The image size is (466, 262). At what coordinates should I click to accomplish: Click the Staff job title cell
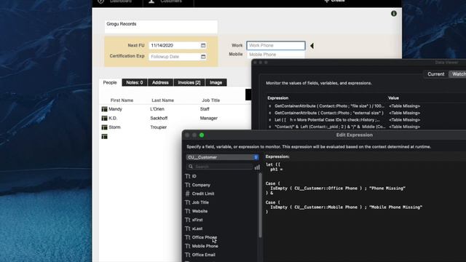(x=205, y=109)
